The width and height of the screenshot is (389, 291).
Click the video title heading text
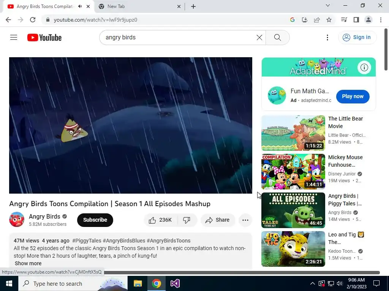[110, 203]
